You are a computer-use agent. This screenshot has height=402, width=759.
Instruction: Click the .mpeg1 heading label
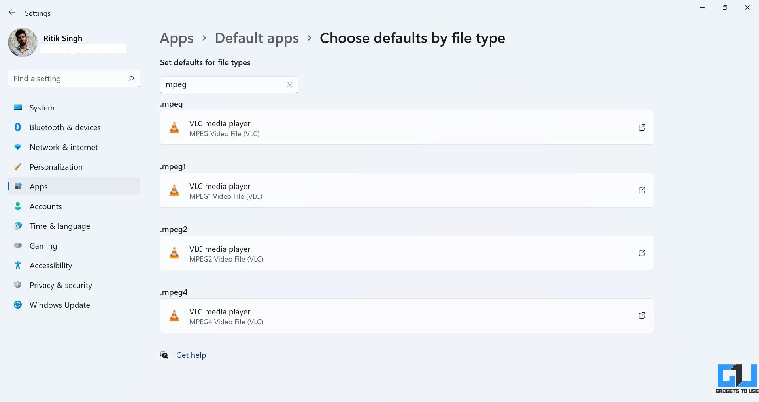(x=173, y=167)
